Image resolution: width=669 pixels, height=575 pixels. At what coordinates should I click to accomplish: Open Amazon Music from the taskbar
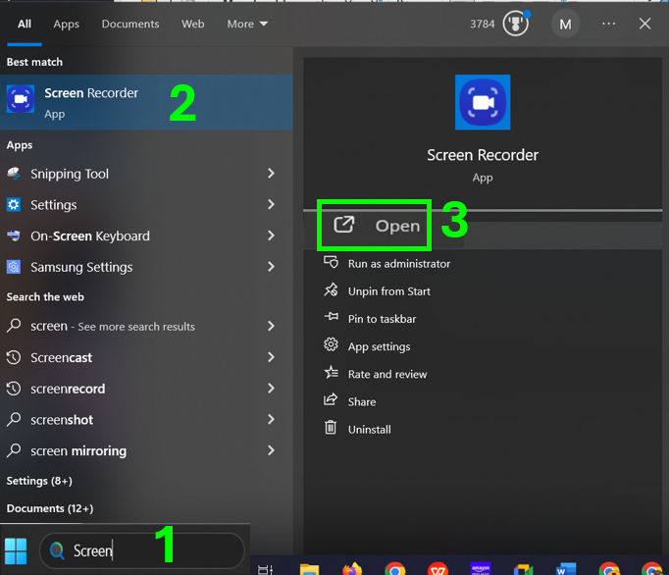(x=481, y=569)
